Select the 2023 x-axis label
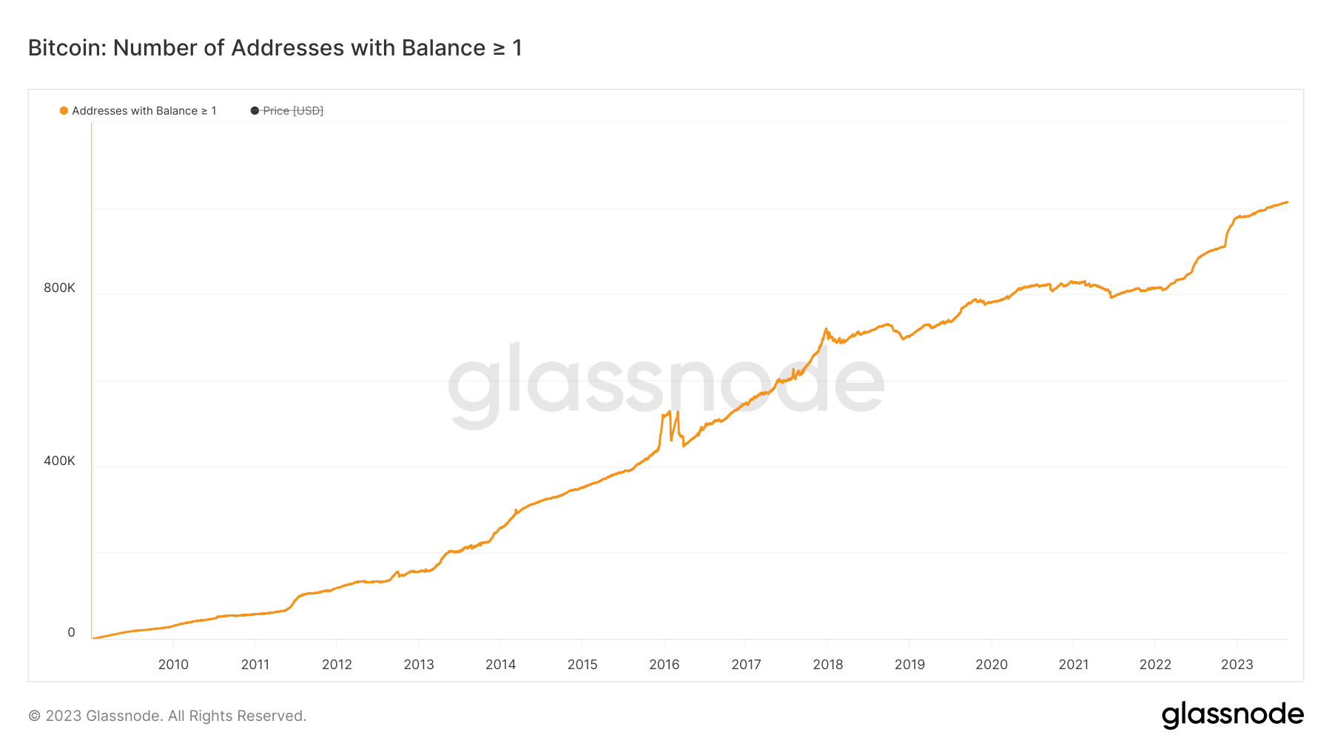Viewport: 1332px width, 749px height. tap(1237, 664)
